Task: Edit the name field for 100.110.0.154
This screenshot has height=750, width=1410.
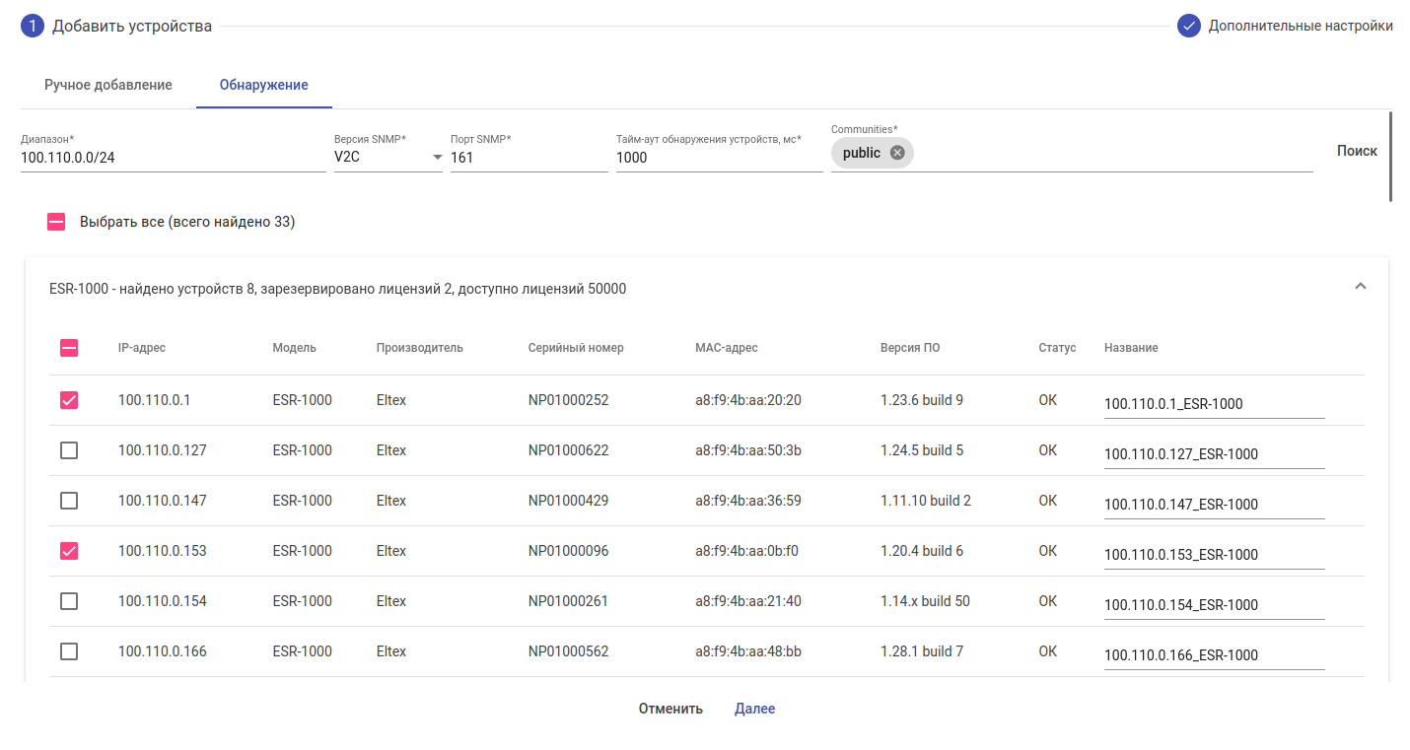Action: pyautogui.click(x=1214, y=605)
